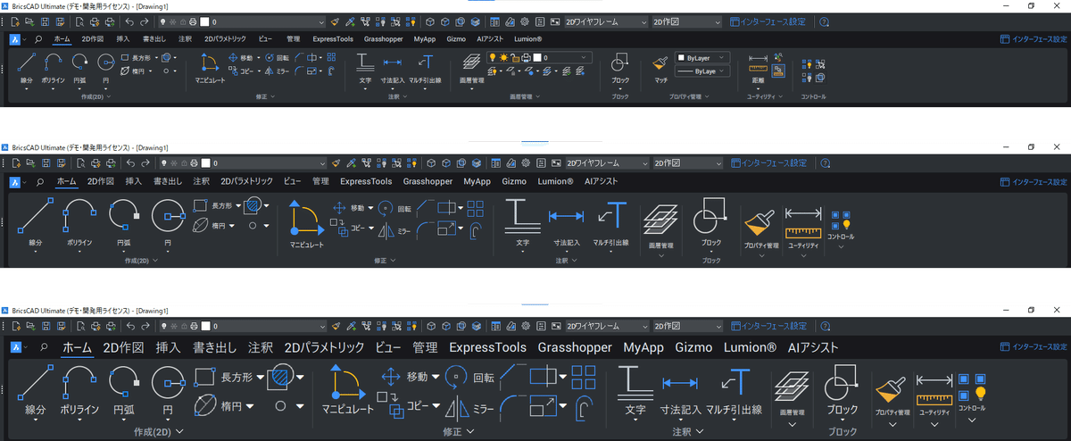Open the AIアシスト tab in bottom window
The image size is (1071, 441).
(813, 347)
